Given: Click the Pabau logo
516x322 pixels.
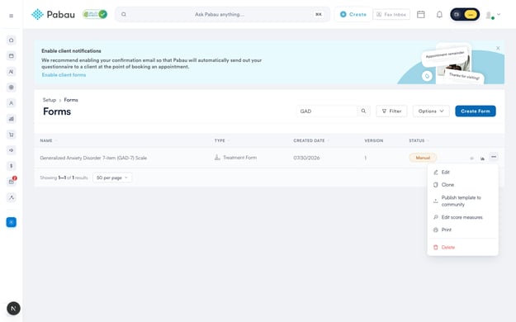Looking at the screenshot, I should pyautogui.click(x=53, y=15).
